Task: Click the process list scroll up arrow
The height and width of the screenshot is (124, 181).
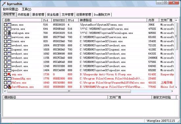Action: [176, 20]
